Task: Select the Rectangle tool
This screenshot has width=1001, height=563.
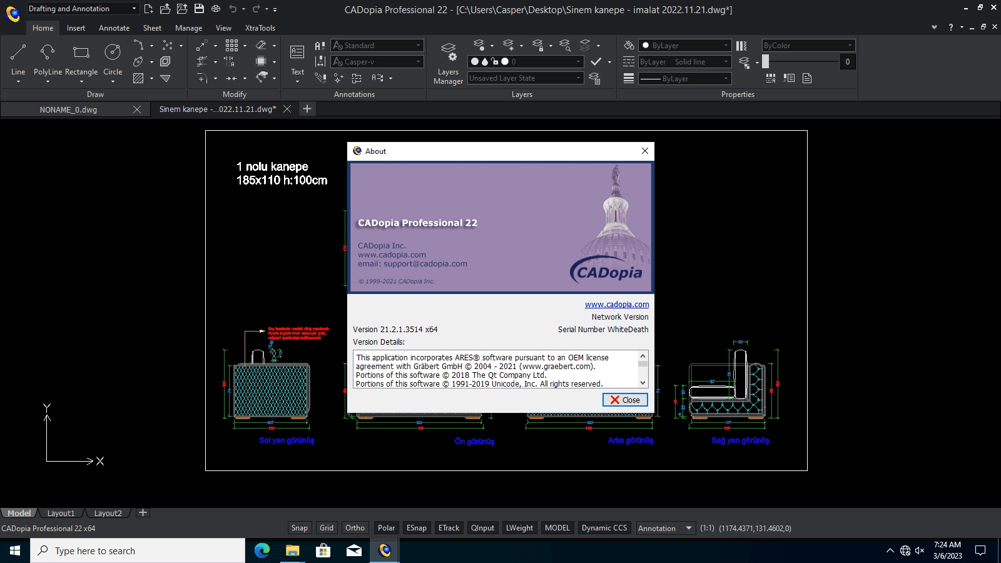Action: coord(81,60)
